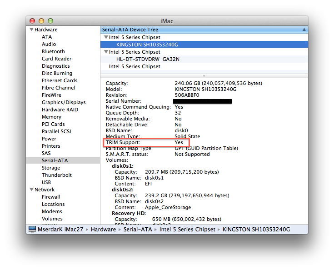Toggle sort arrow in Serial-ATA Device Tree header
The height and width of the screenshot is (270, 334).
[x=304, y=30]
